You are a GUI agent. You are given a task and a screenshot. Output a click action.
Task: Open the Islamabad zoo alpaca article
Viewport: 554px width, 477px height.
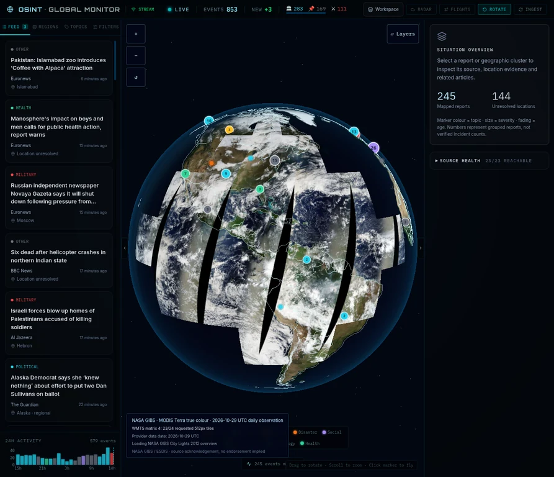click(x=59, y=68)
